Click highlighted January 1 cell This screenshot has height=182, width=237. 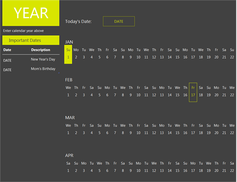point(68,54)
